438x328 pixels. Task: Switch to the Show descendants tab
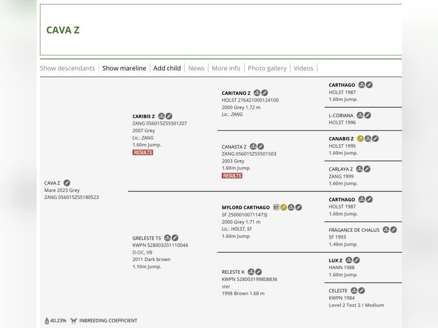(x=67, y=68)
